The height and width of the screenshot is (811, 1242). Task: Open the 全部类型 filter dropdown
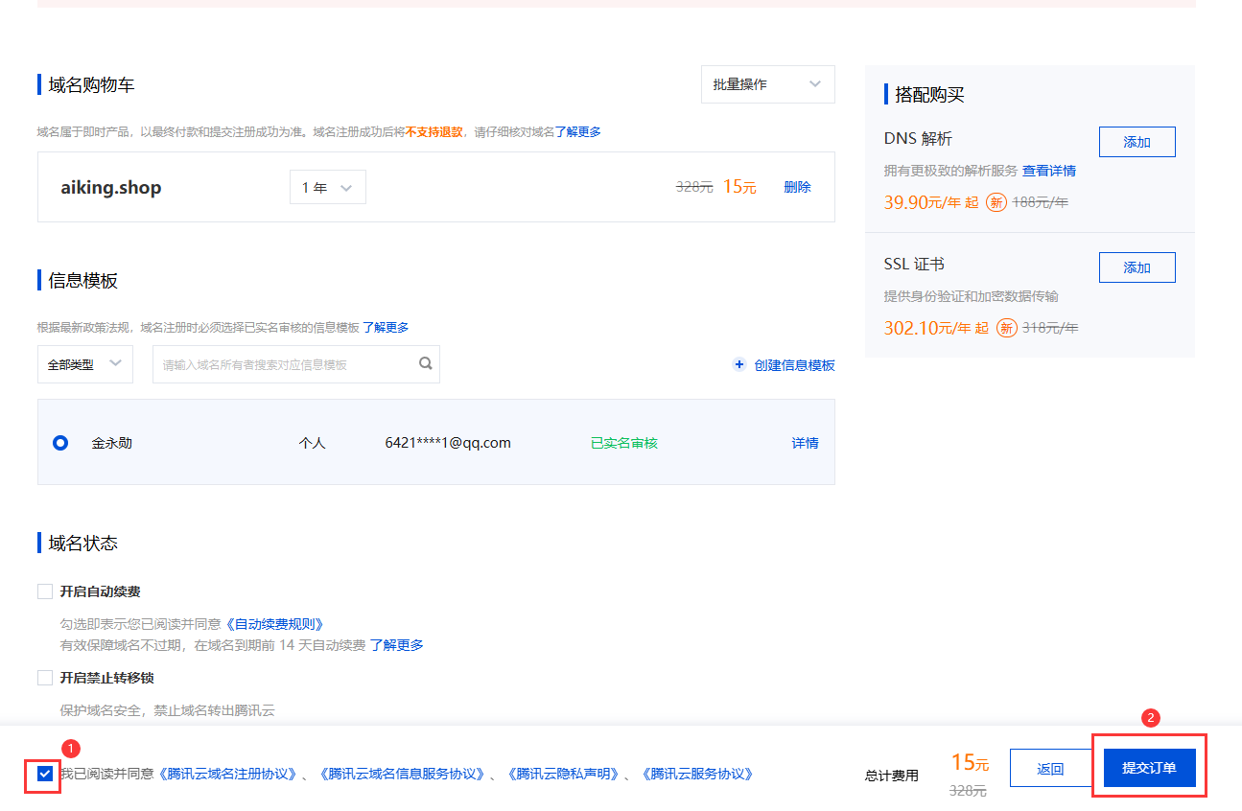point(85,364)
